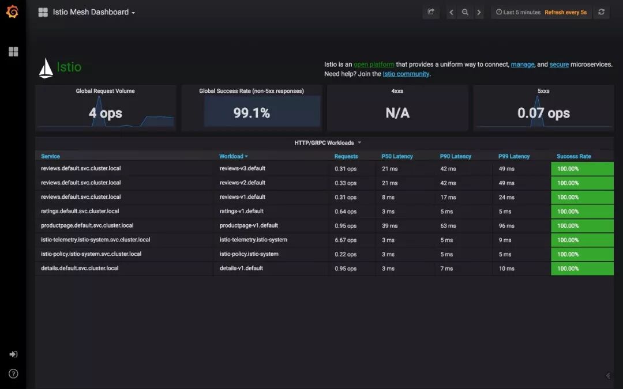Sort table by Success Rate column
The image size is (623, 389).
tap(574, 156)
